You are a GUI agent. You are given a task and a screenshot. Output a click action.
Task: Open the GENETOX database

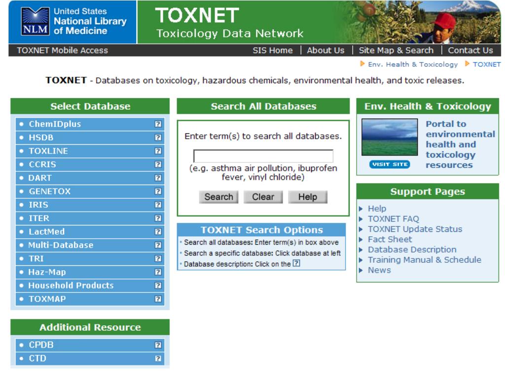(50, 191)
